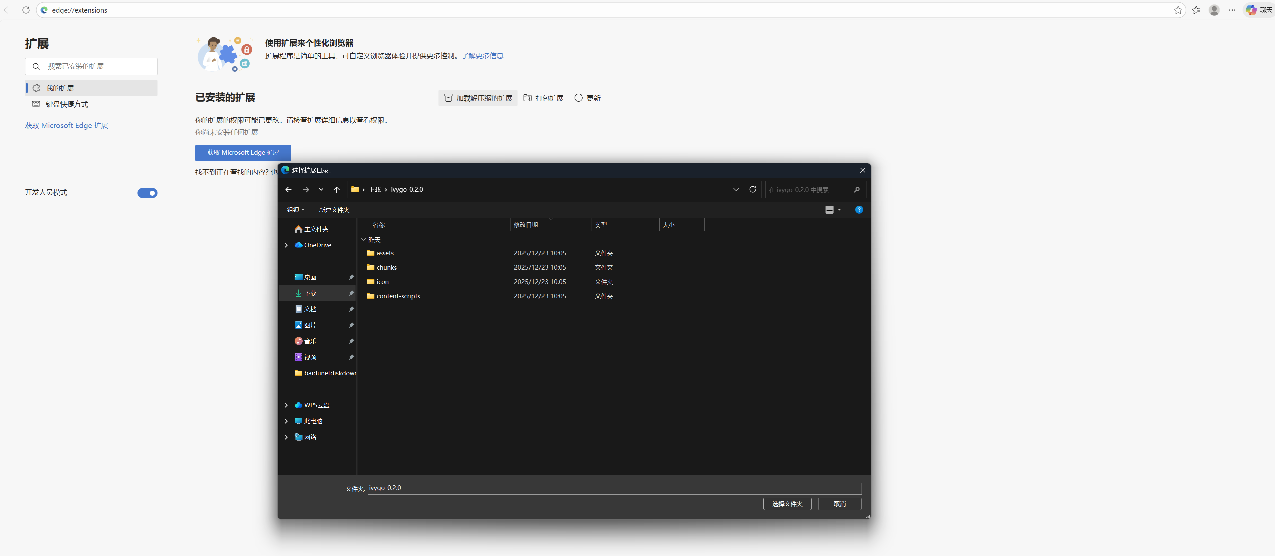Expand the OneDrive tree node

coord(286,245)
